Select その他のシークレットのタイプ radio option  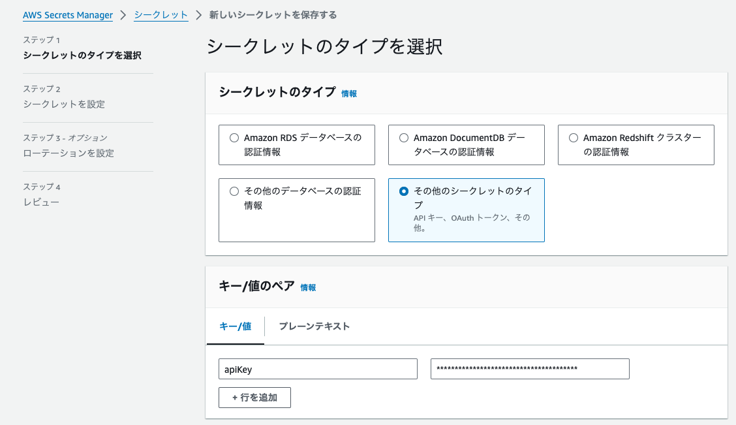pos(404,191)
